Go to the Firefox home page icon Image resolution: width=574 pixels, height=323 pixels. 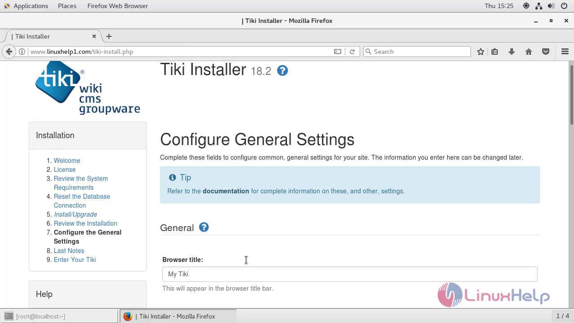(529, 52)
